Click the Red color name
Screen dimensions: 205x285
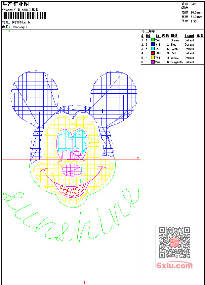173,53
